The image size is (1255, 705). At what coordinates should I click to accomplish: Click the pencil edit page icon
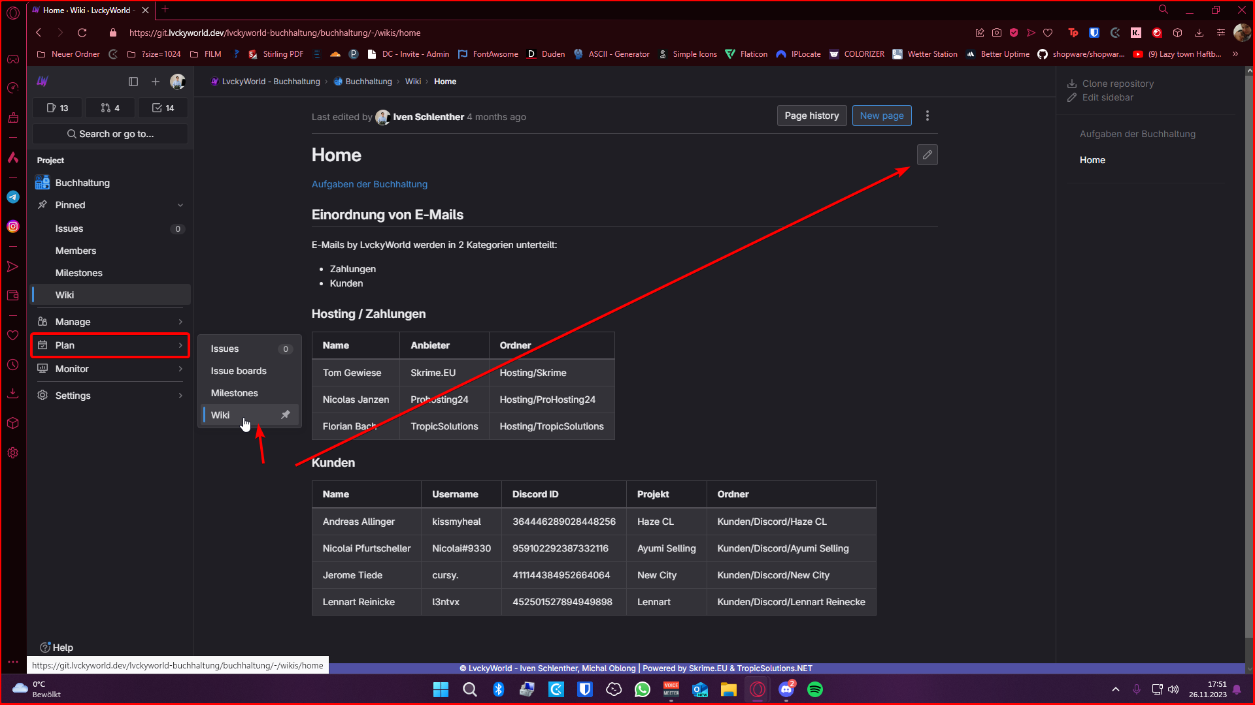point(927,155)
